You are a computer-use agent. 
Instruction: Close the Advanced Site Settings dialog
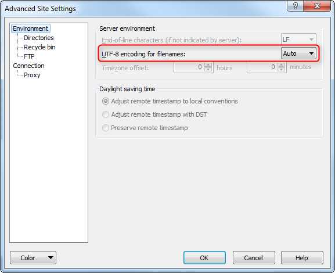(x=317, y=6)
